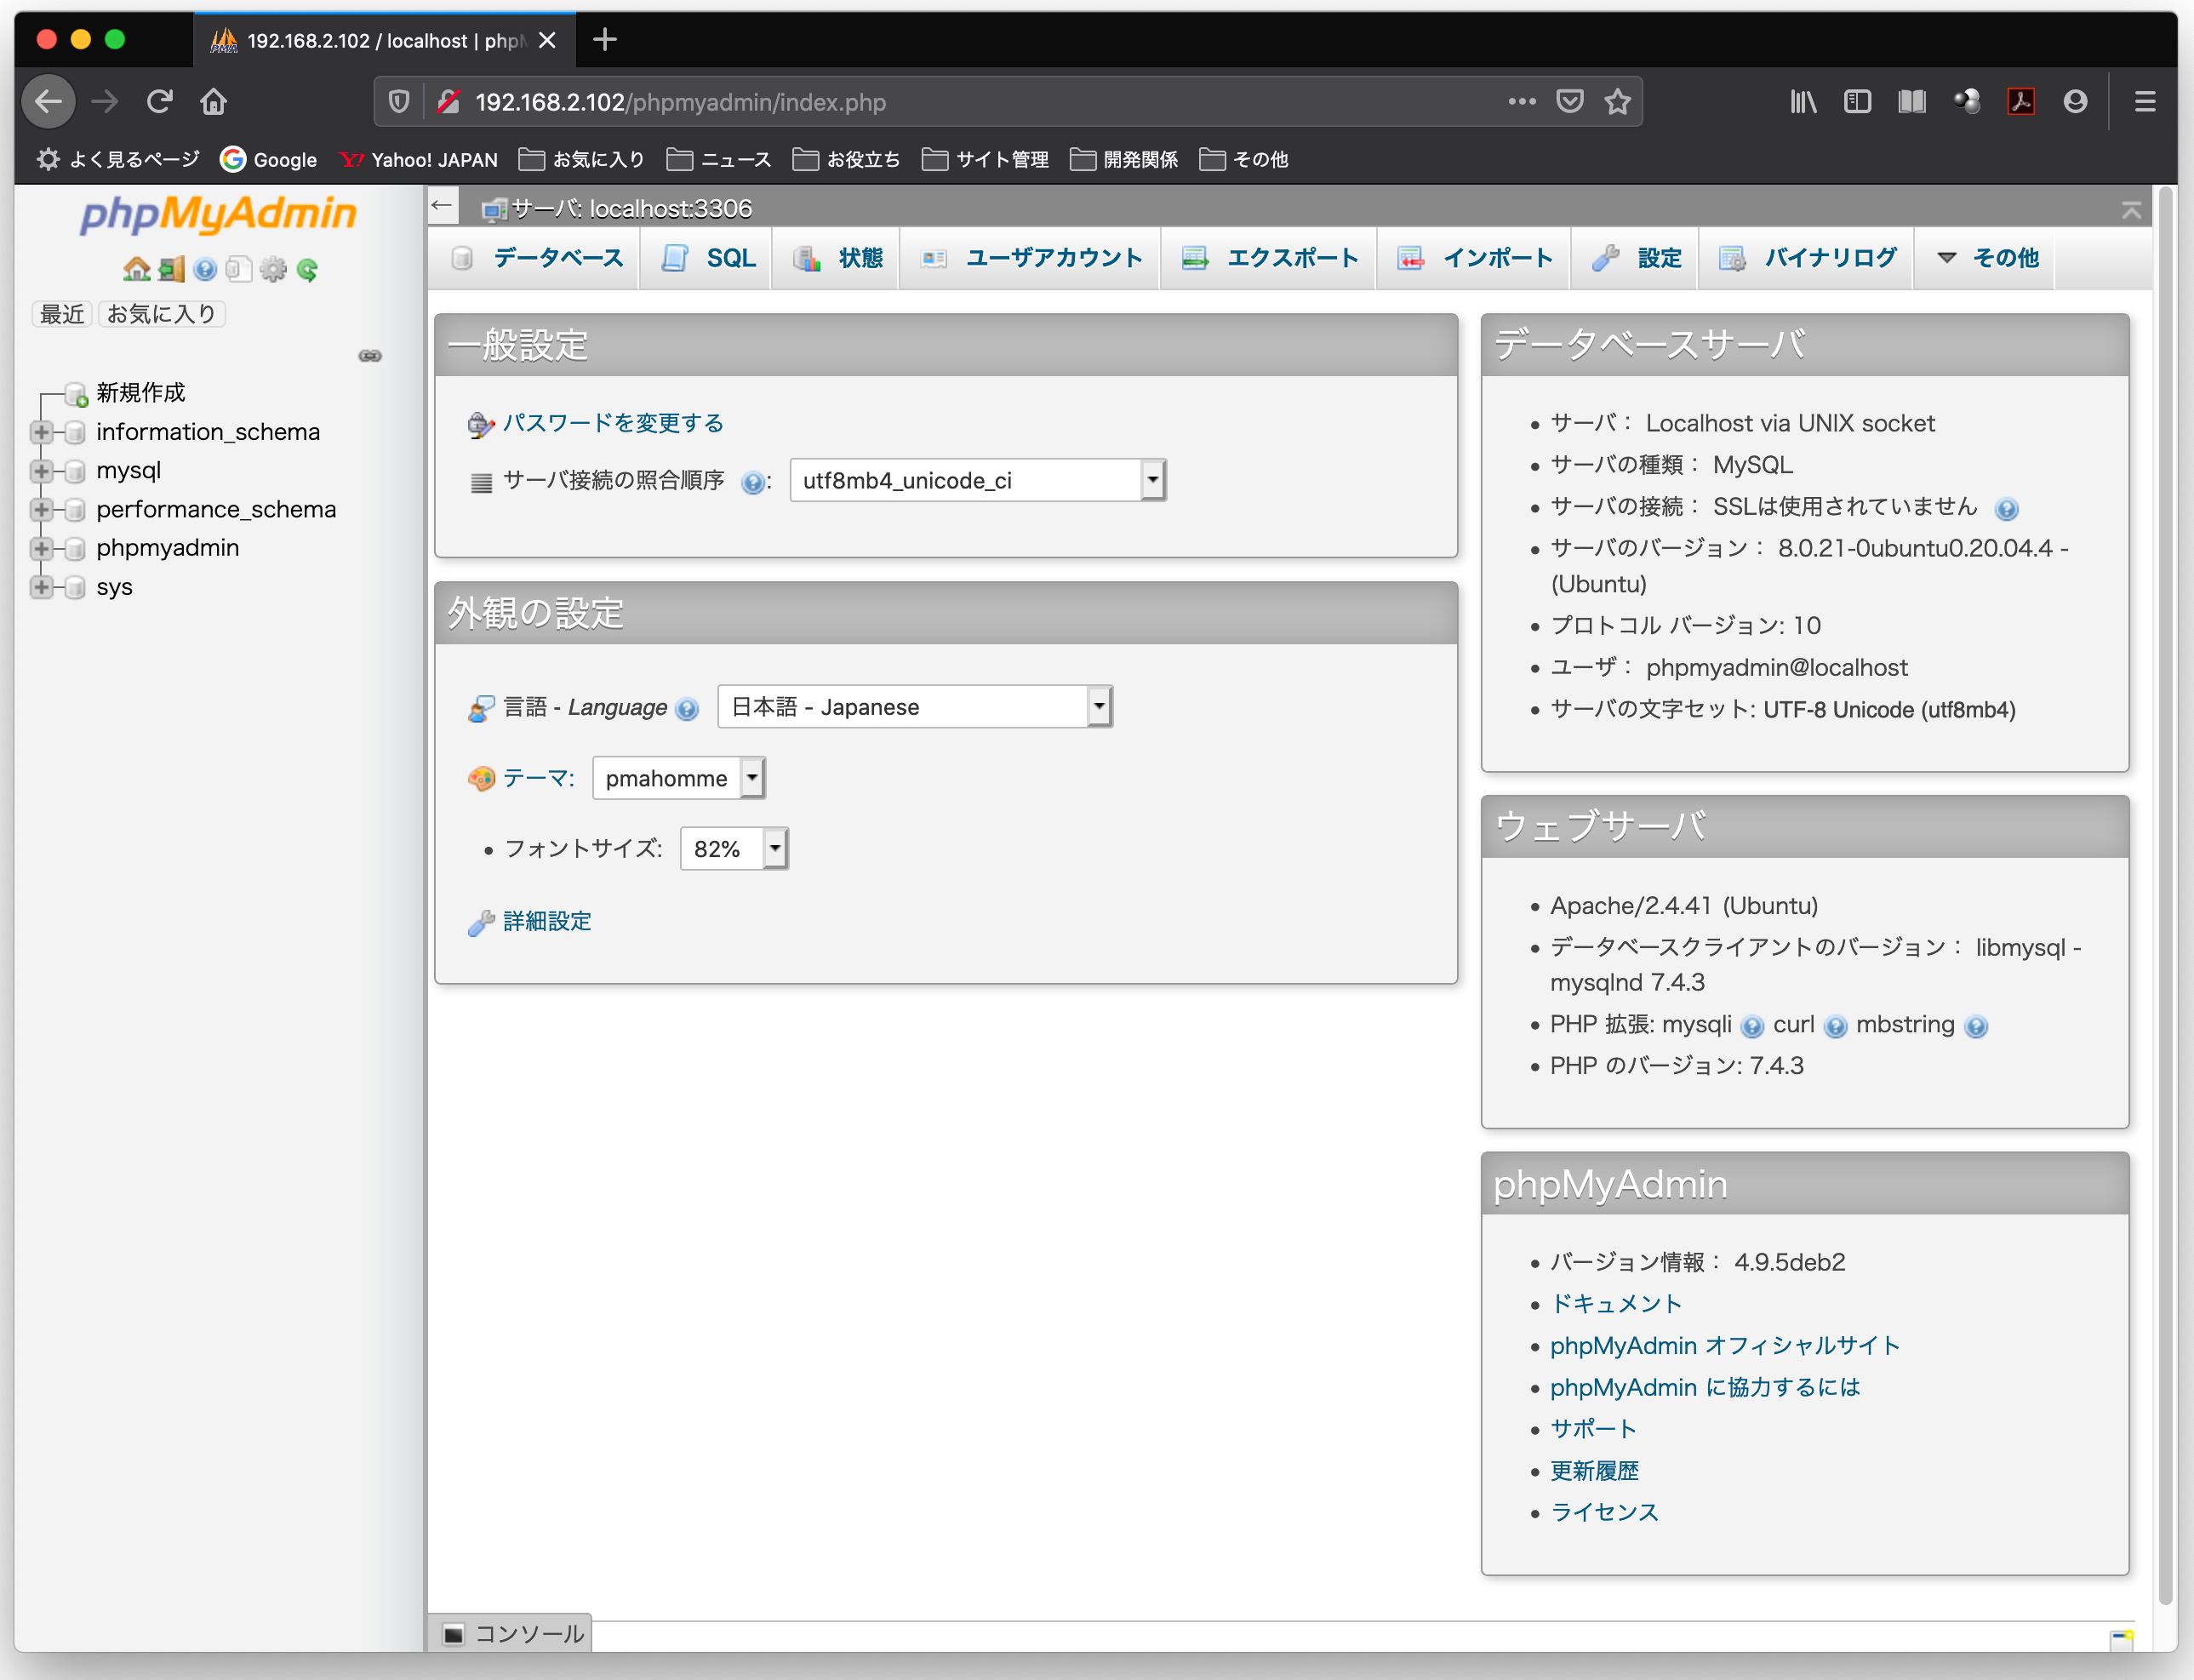Open the Language selection dropdown
Image resolution: width=2194 pixels, height=1680 pixels.
pyautogui.click(x=915, y=707)
